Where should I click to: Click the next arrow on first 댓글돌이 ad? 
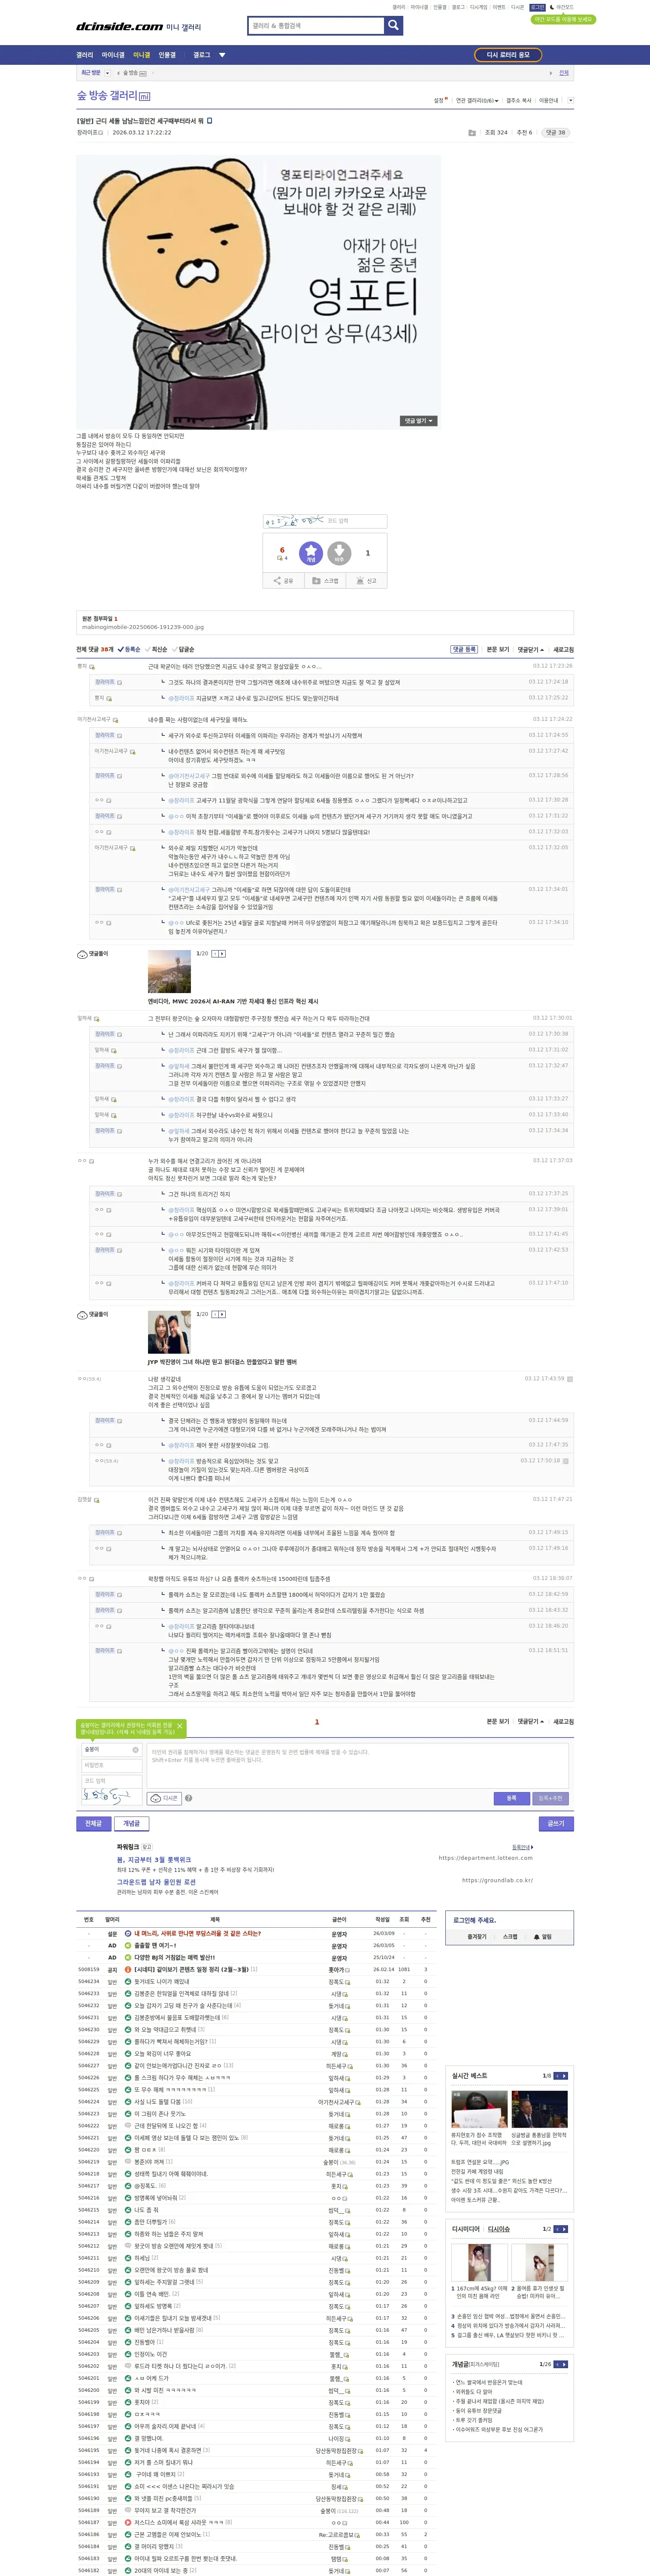pyautogui.click(x=221, y=953)
